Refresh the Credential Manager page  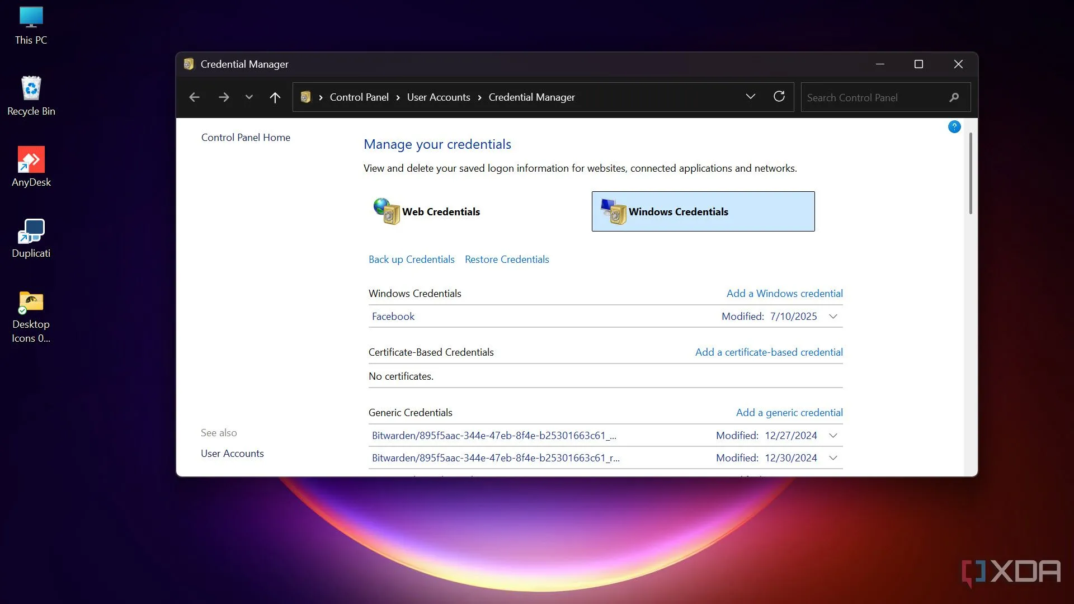point(779,97)
